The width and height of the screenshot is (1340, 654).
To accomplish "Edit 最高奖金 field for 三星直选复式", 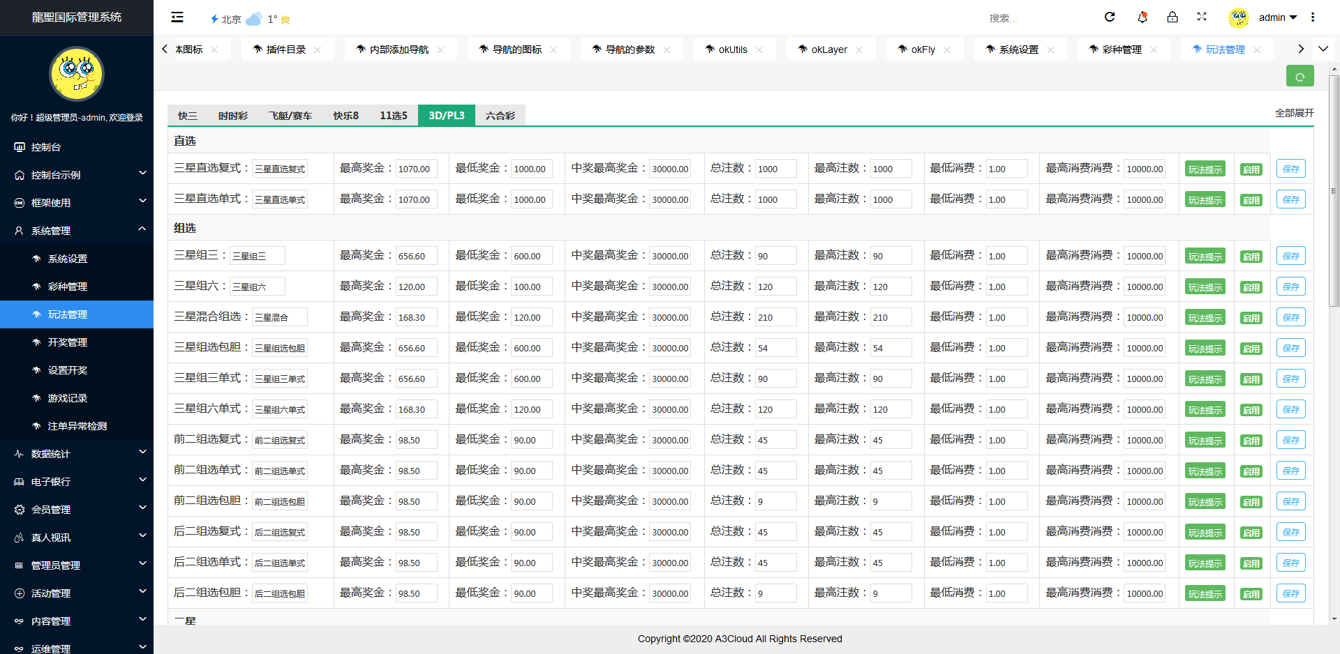I will [x=417, y=169].
